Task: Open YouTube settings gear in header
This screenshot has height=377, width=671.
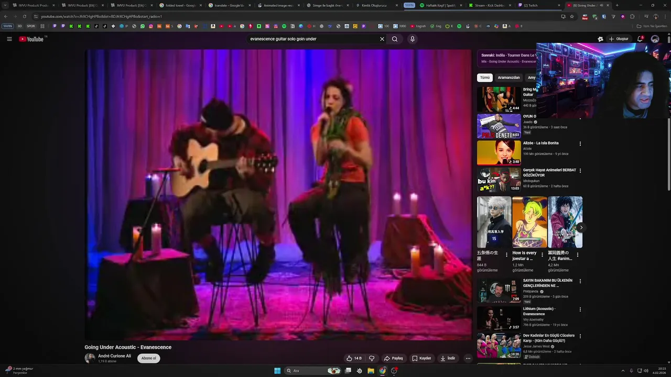Action: 600,39
